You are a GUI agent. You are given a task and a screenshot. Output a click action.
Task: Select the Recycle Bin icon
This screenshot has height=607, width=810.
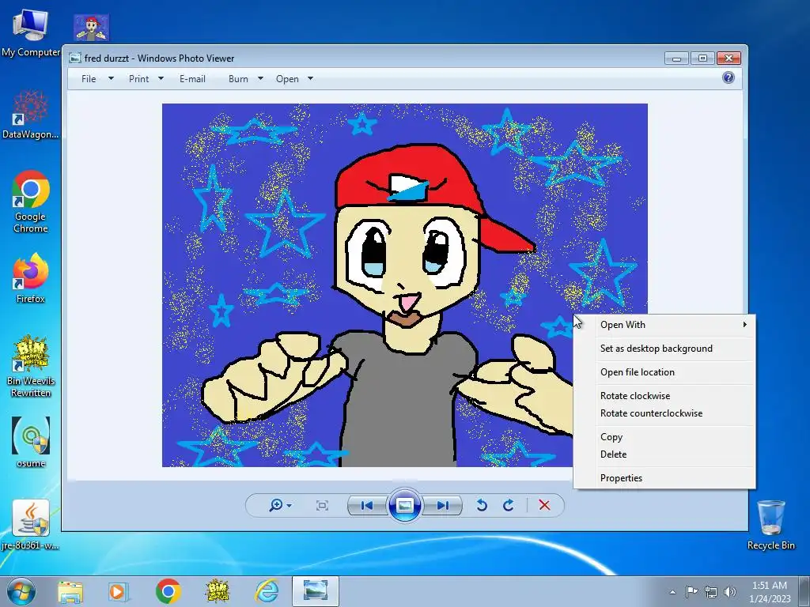point(770,525)
